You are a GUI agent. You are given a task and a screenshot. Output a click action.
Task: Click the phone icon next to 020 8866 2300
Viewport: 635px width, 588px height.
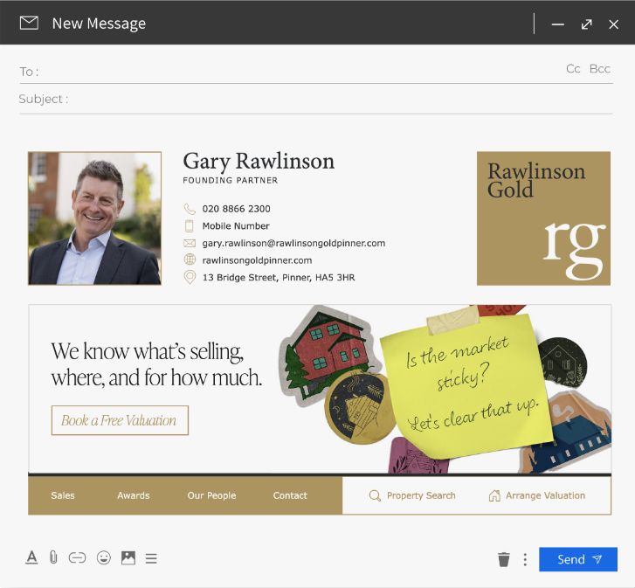click(x=190, y=209)
